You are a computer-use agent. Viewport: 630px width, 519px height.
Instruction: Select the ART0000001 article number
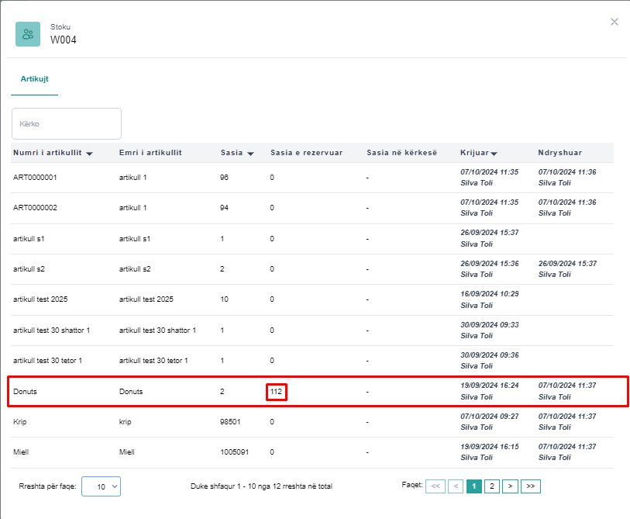35,177
